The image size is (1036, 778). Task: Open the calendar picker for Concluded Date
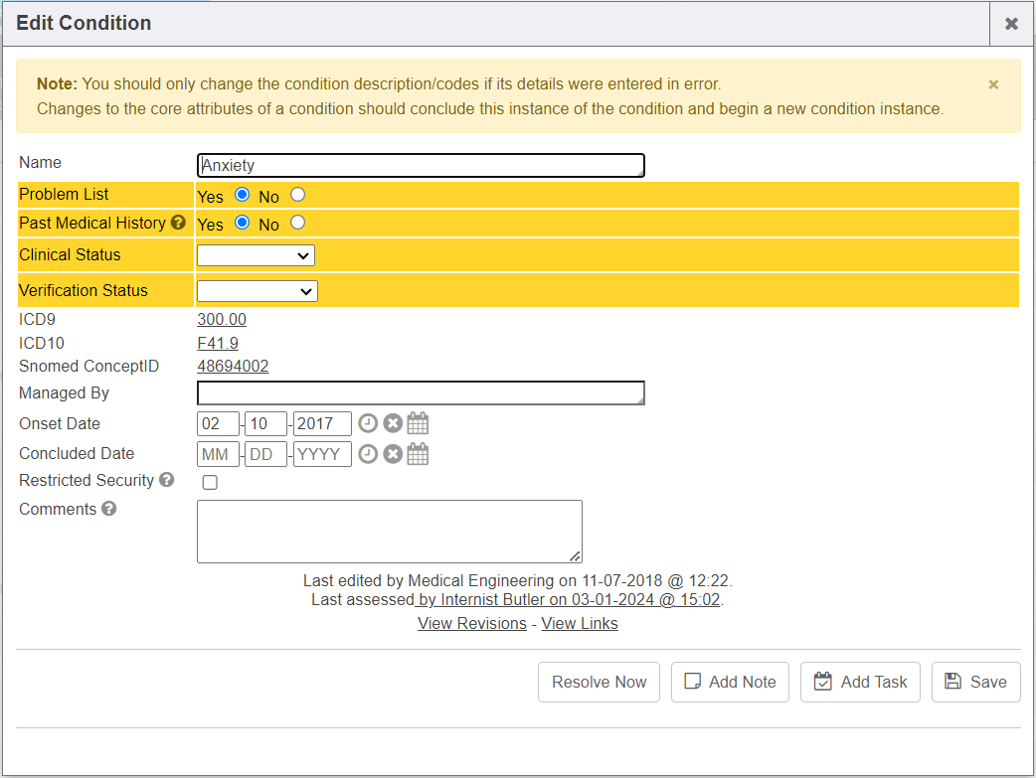(x=419, y=454)
